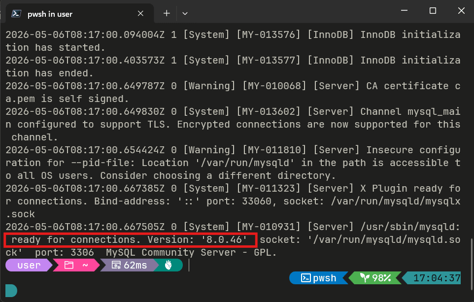
Task: Open a new terminal tab
Action: click(167, 14)
